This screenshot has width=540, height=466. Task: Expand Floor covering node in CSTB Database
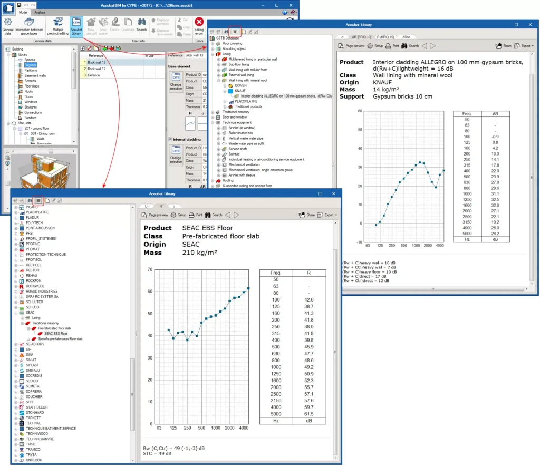[x=213, y=44]
